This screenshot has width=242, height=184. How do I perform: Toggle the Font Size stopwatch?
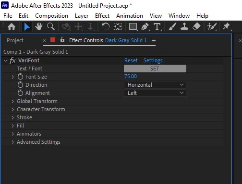20,77
